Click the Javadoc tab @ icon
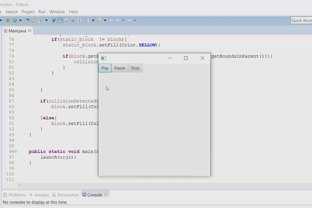 [31, 195]
